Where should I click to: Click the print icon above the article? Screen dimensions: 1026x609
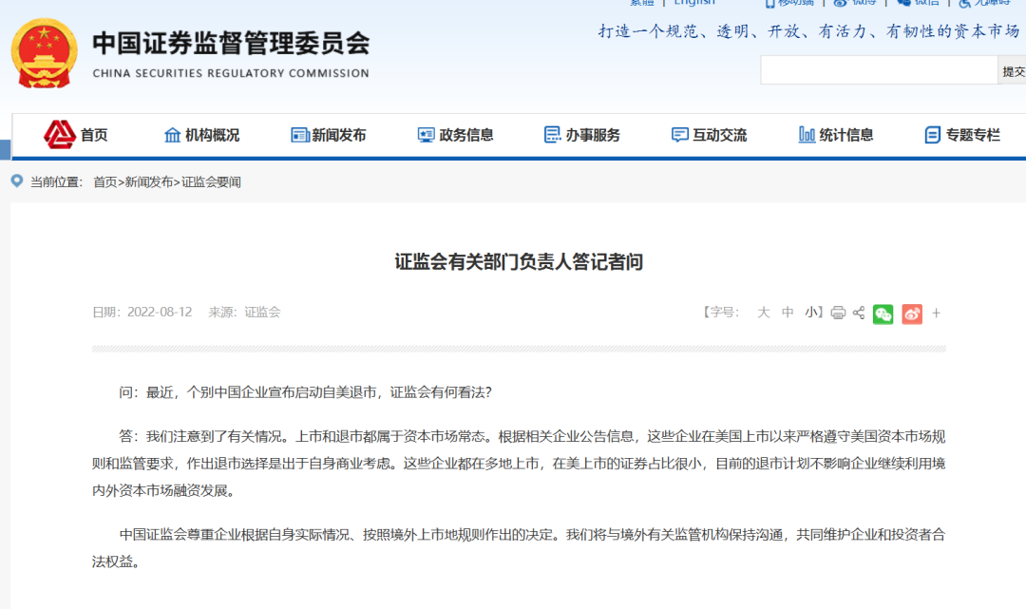pyautogui.click(x=838, y=313)
